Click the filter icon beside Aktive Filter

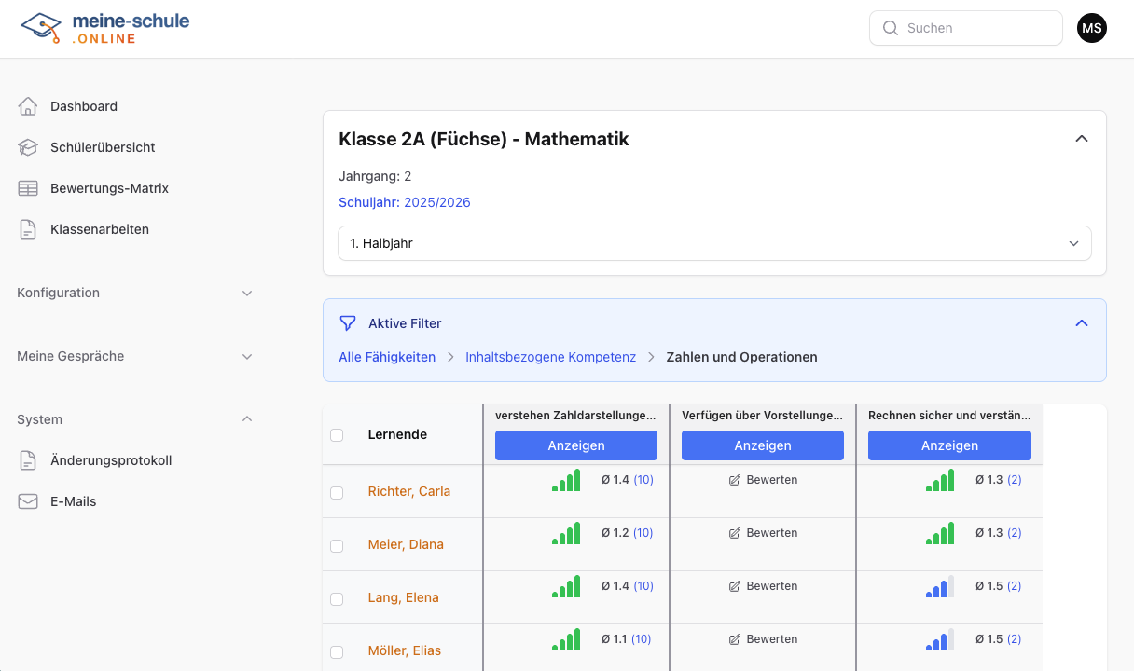(348, 322)
